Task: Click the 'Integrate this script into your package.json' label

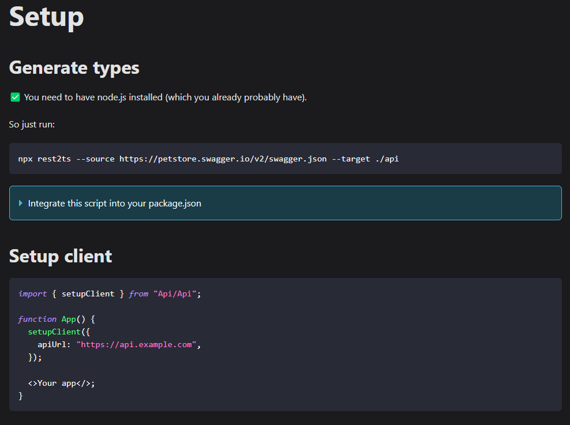Action: (x=114, y=203)
